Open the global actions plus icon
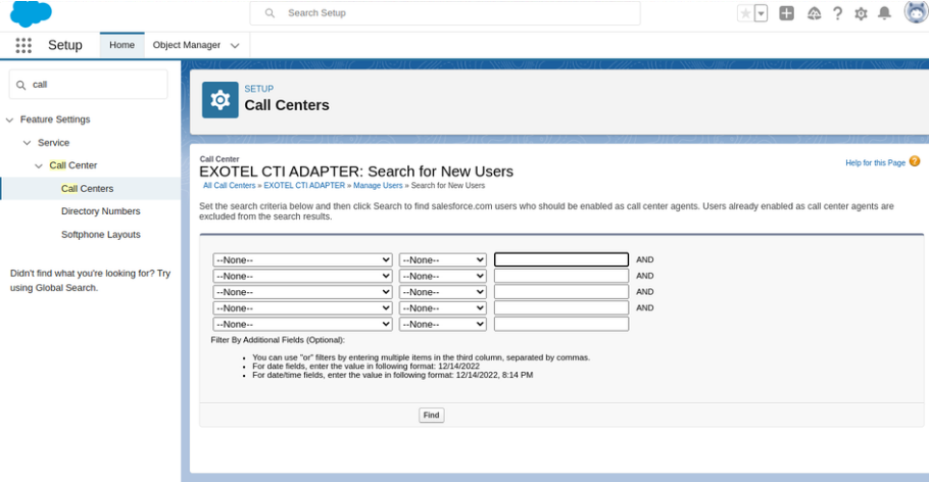 click(x=786, y=13)
